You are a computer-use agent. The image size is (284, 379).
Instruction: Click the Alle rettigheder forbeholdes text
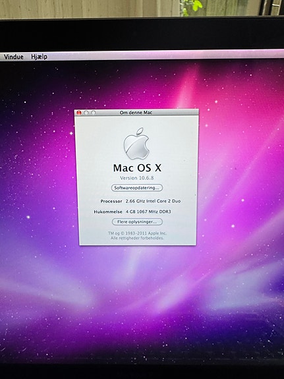[137, 238]
